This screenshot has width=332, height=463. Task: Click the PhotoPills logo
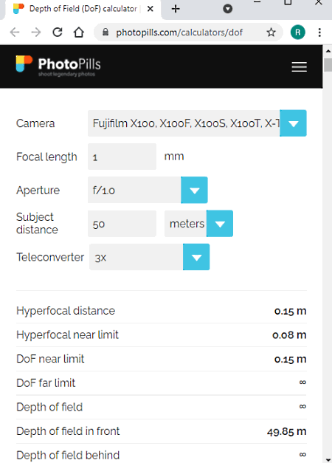click(58, 66)
